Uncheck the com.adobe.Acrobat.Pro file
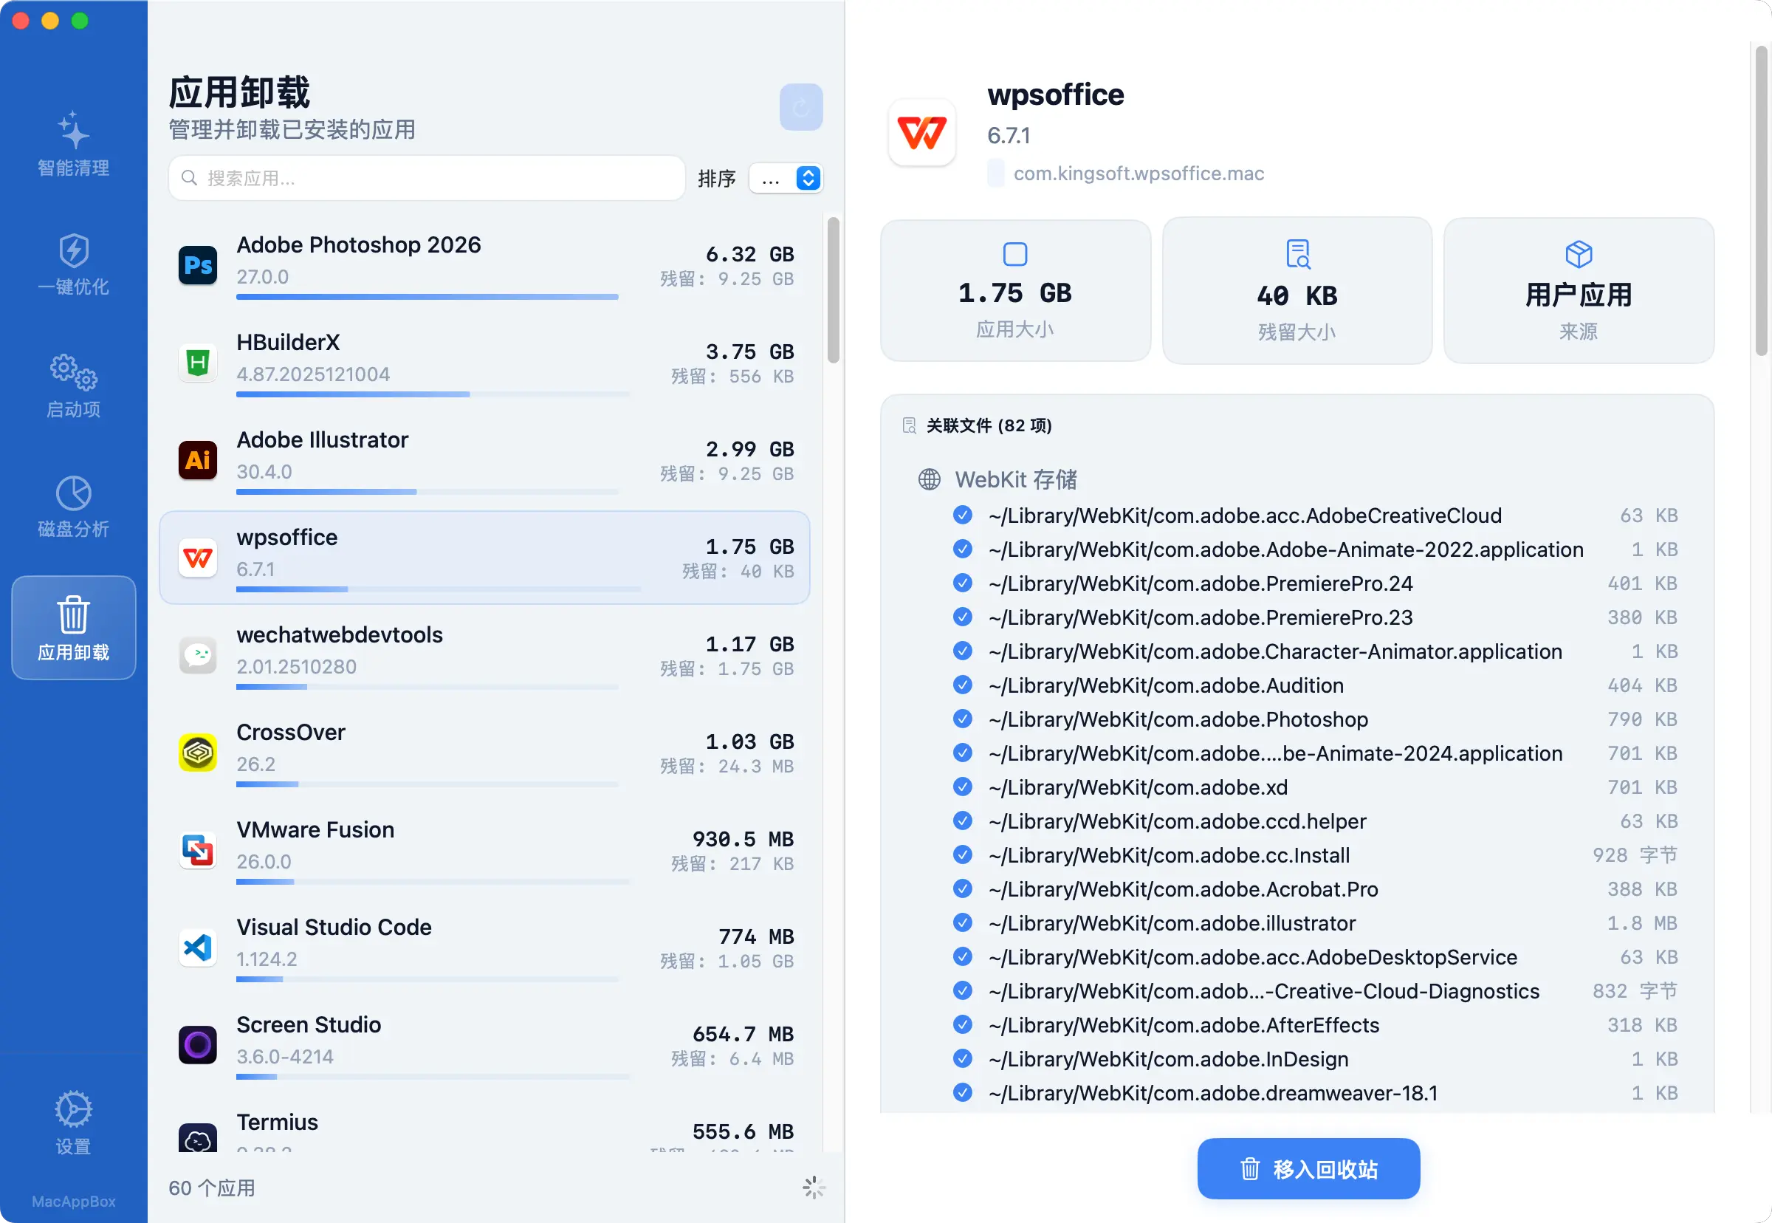The width and height of the screenshot is (1772, 1223). [962, 889]
